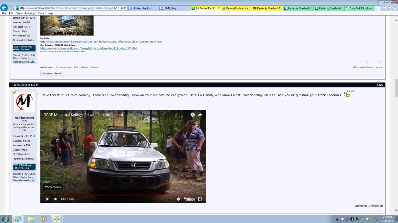Image resolution: width=398 pixels, height=223 pixels.
Task: Open the Windows Start menu
Action: pos(5,219)
